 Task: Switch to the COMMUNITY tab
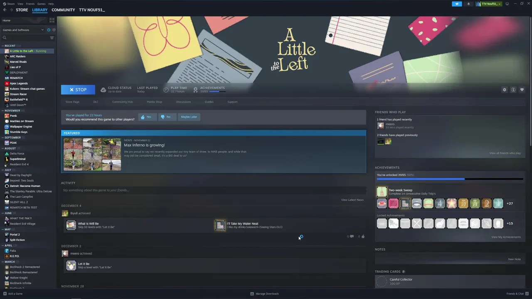[63, 10]
